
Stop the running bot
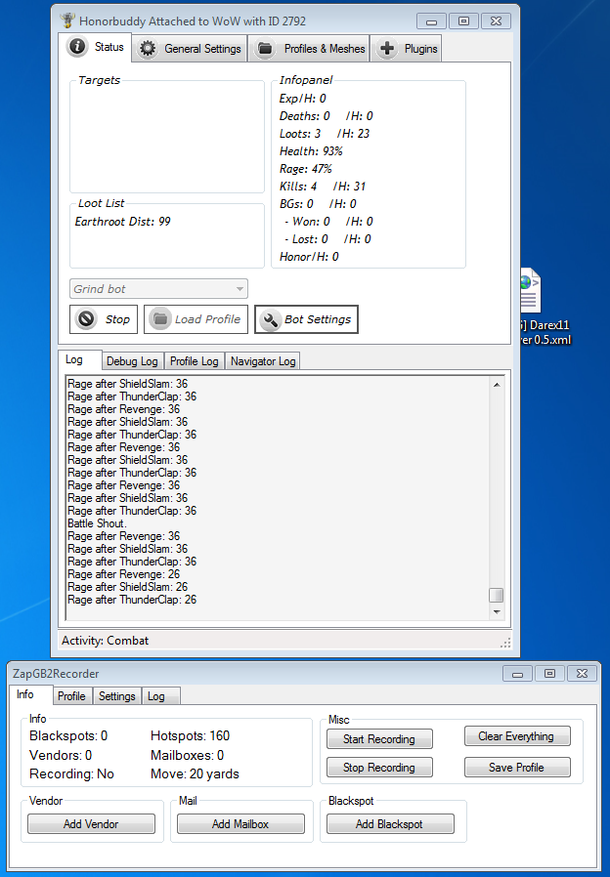tap(104, 319)
